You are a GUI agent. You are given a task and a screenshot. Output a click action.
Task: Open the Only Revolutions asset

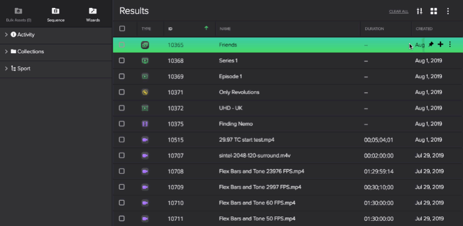pos(239,92)
